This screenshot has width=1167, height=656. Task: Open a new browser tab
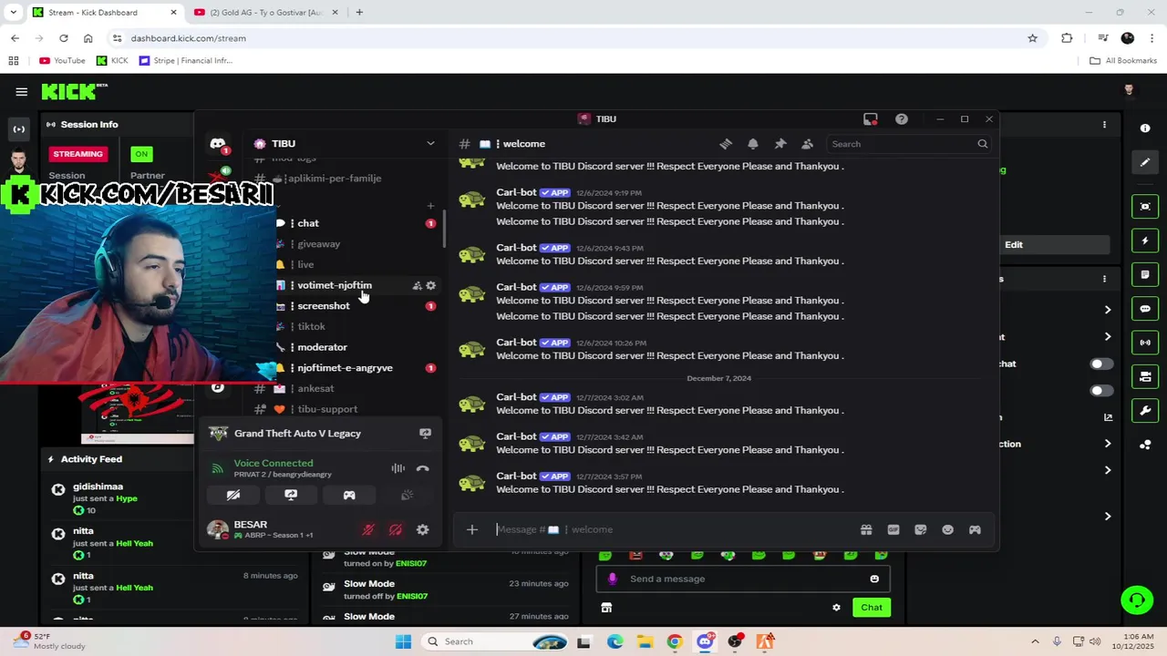click(x=359, y=13)
